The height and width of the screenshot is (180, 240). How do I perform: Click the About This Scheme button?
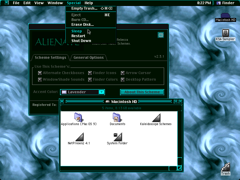pos(142,92)
